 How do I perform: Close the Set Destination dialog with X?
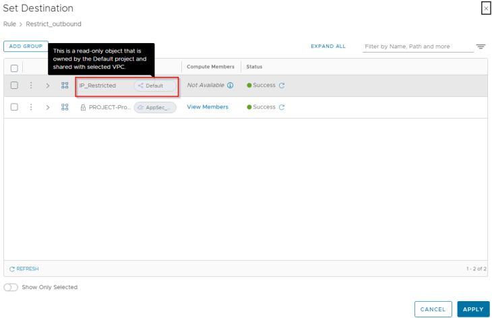pos(486,9)
